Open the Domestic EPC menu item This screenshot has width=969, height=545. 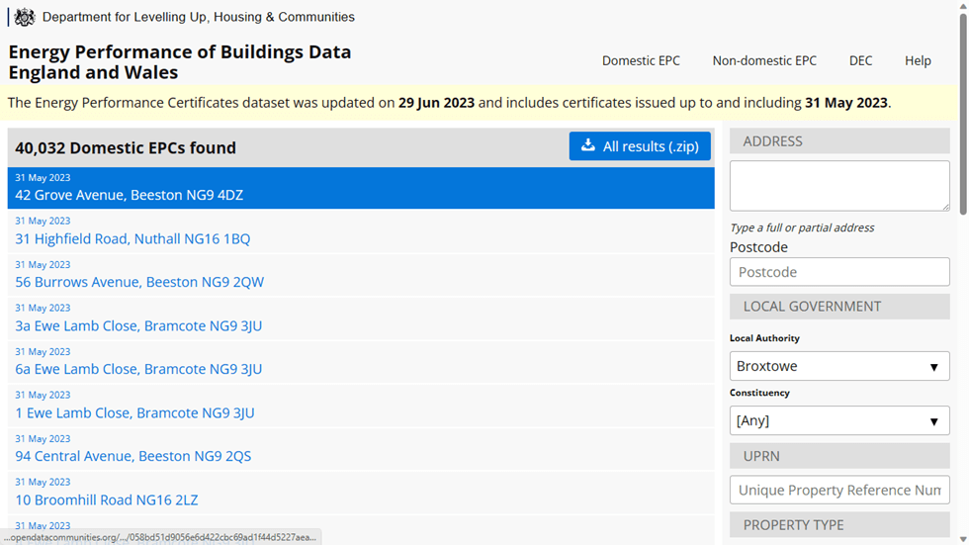click(x=641, y=60)
